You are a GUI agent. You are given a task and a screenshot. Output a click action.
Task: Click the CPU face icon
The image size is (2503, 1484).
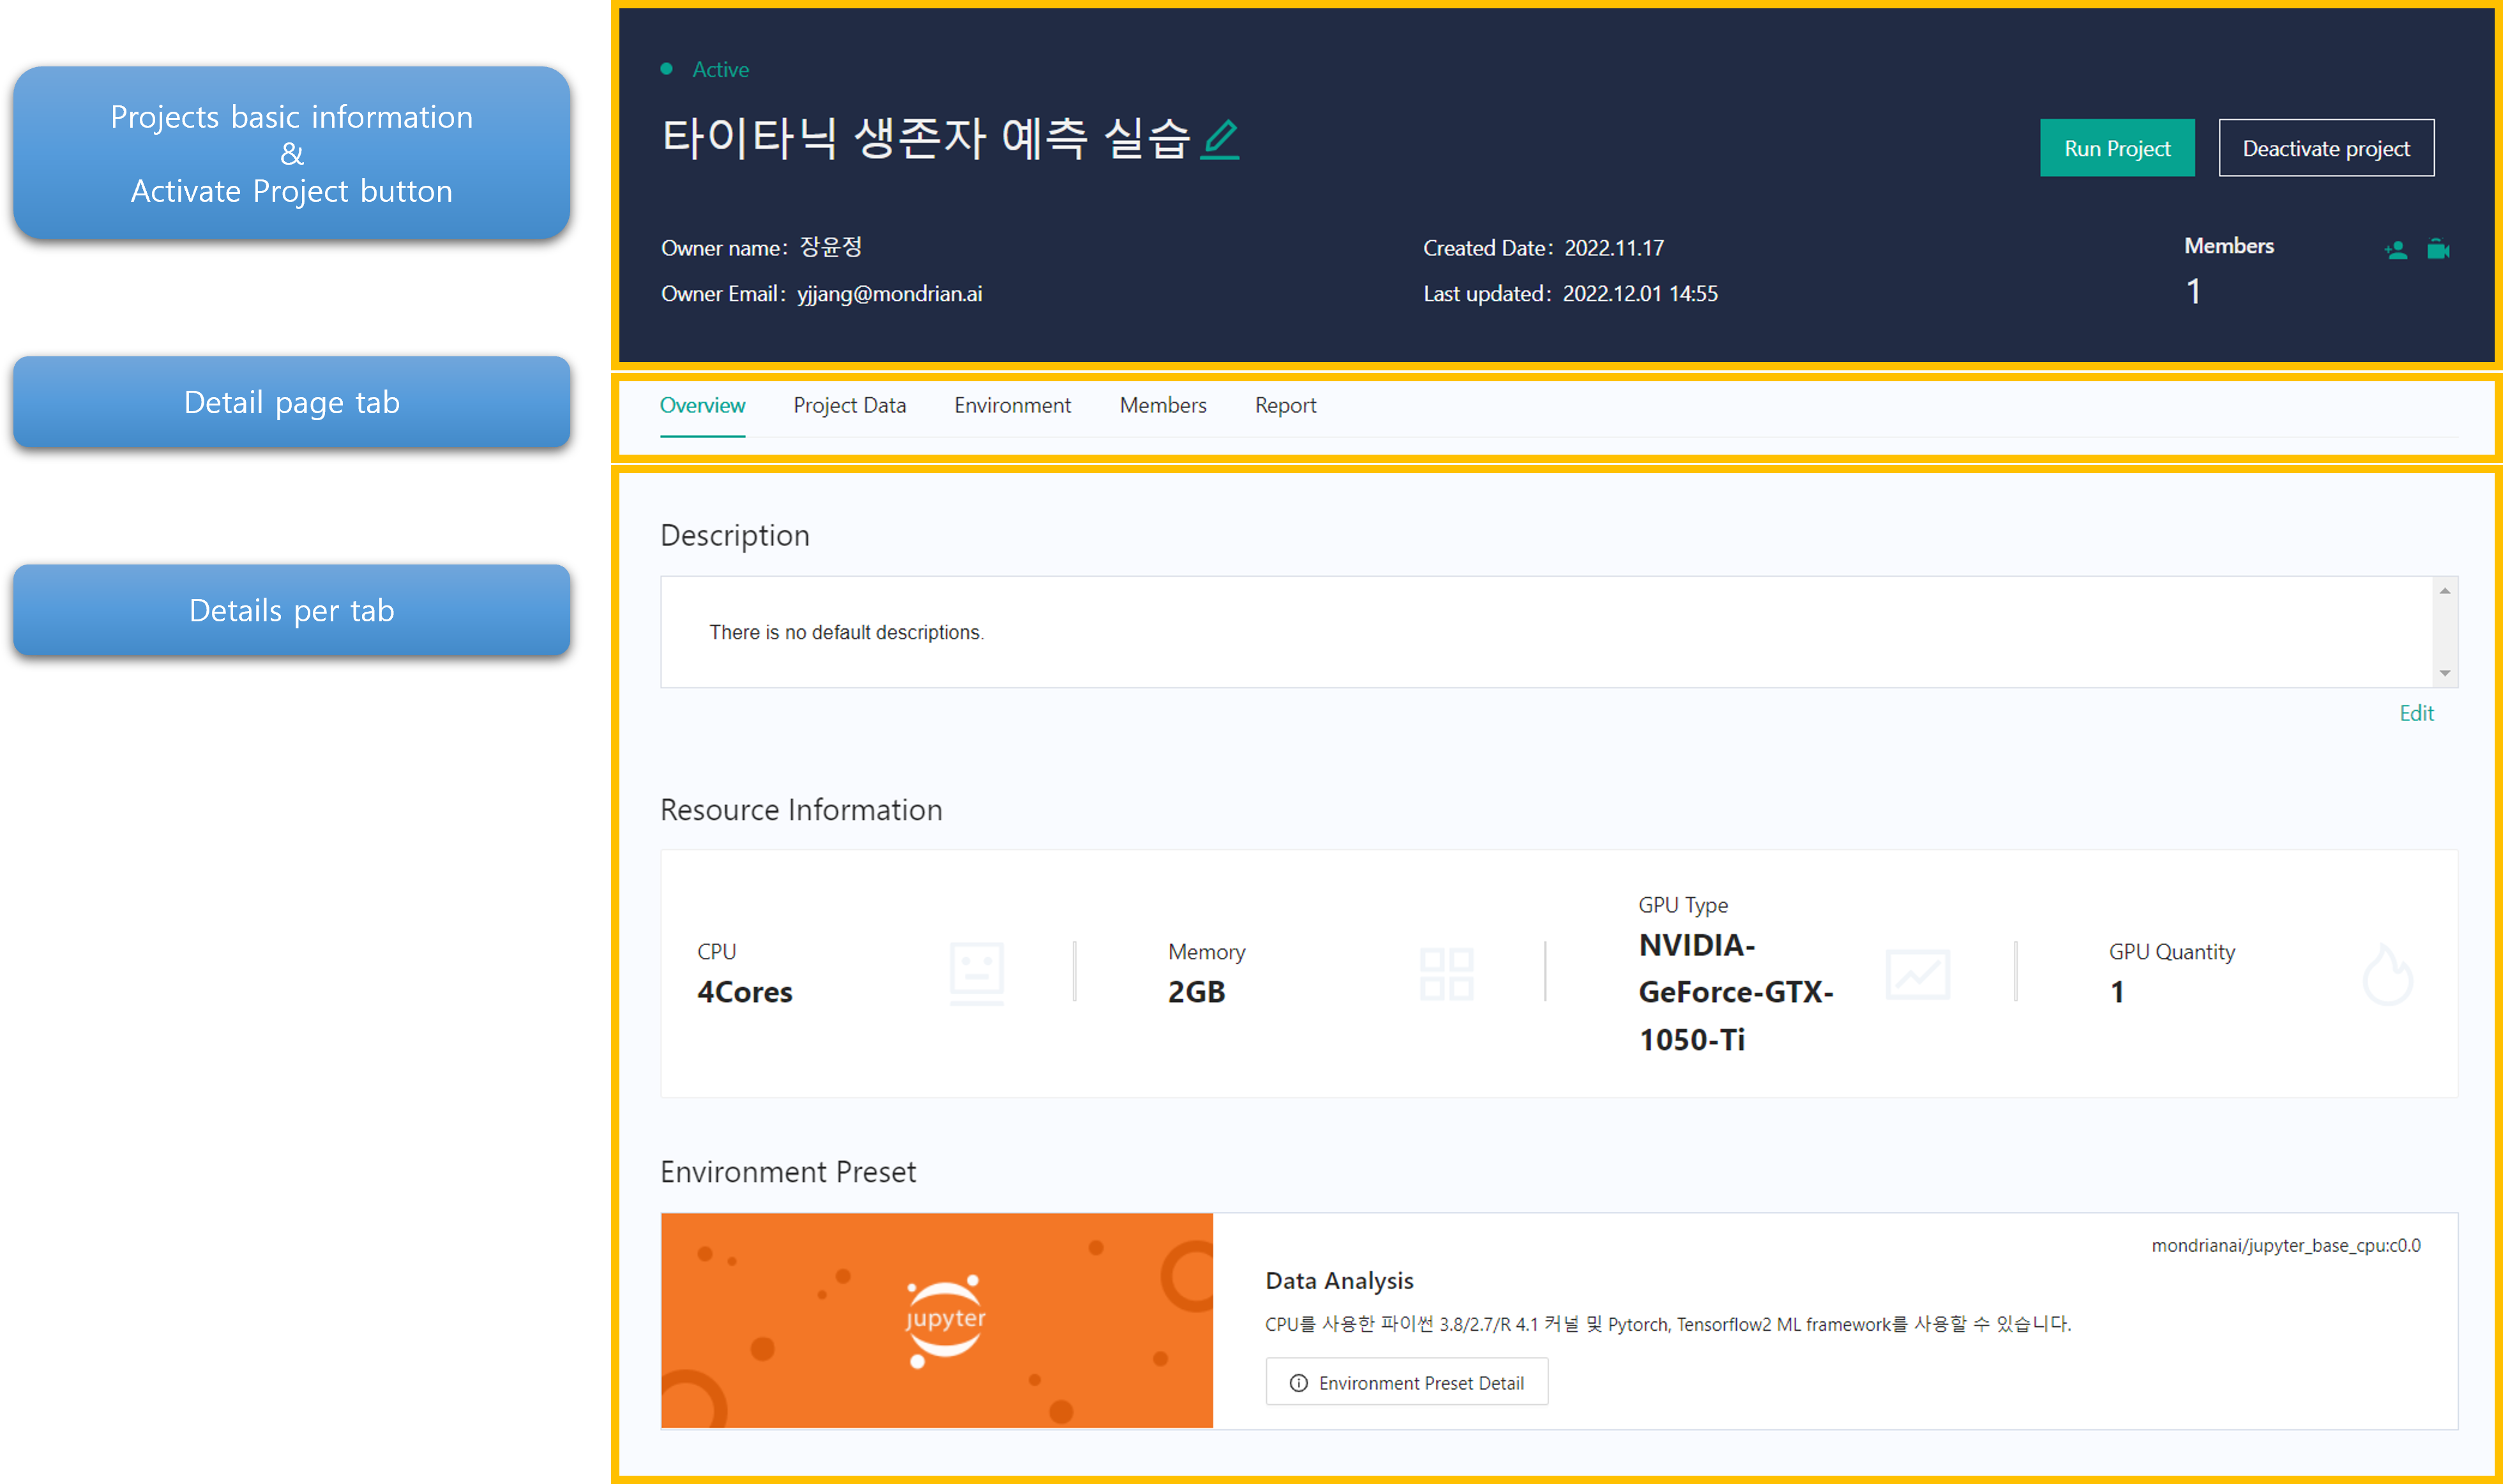[976, 972]
